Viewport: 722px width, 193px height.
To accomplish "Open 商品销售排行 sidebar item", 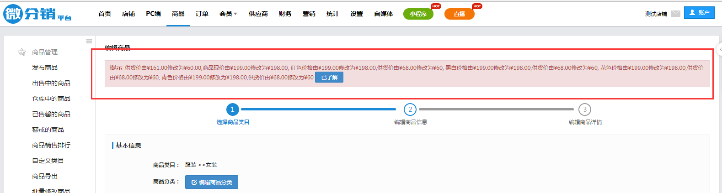I will pyautogui.click(x=51, y=145).
